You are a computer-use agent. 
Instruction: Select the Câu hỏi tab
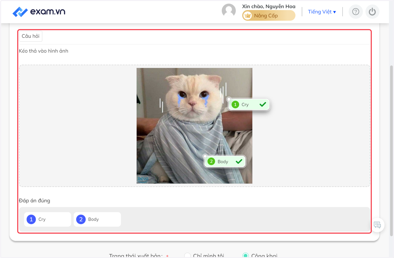(x=31, y=36)
